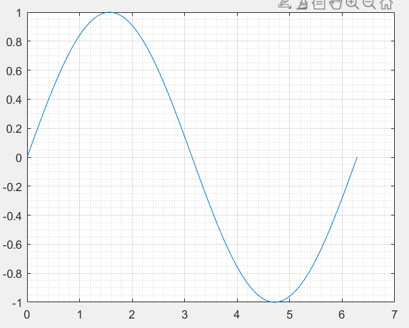Click the curve peak near y equals 1
The width and height of the screenshot is (409, 328).
(x=110, y=12)
